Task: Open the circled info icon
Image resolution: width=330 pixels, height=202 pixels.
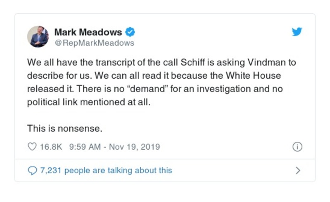Action: click(x=297, y=147)
